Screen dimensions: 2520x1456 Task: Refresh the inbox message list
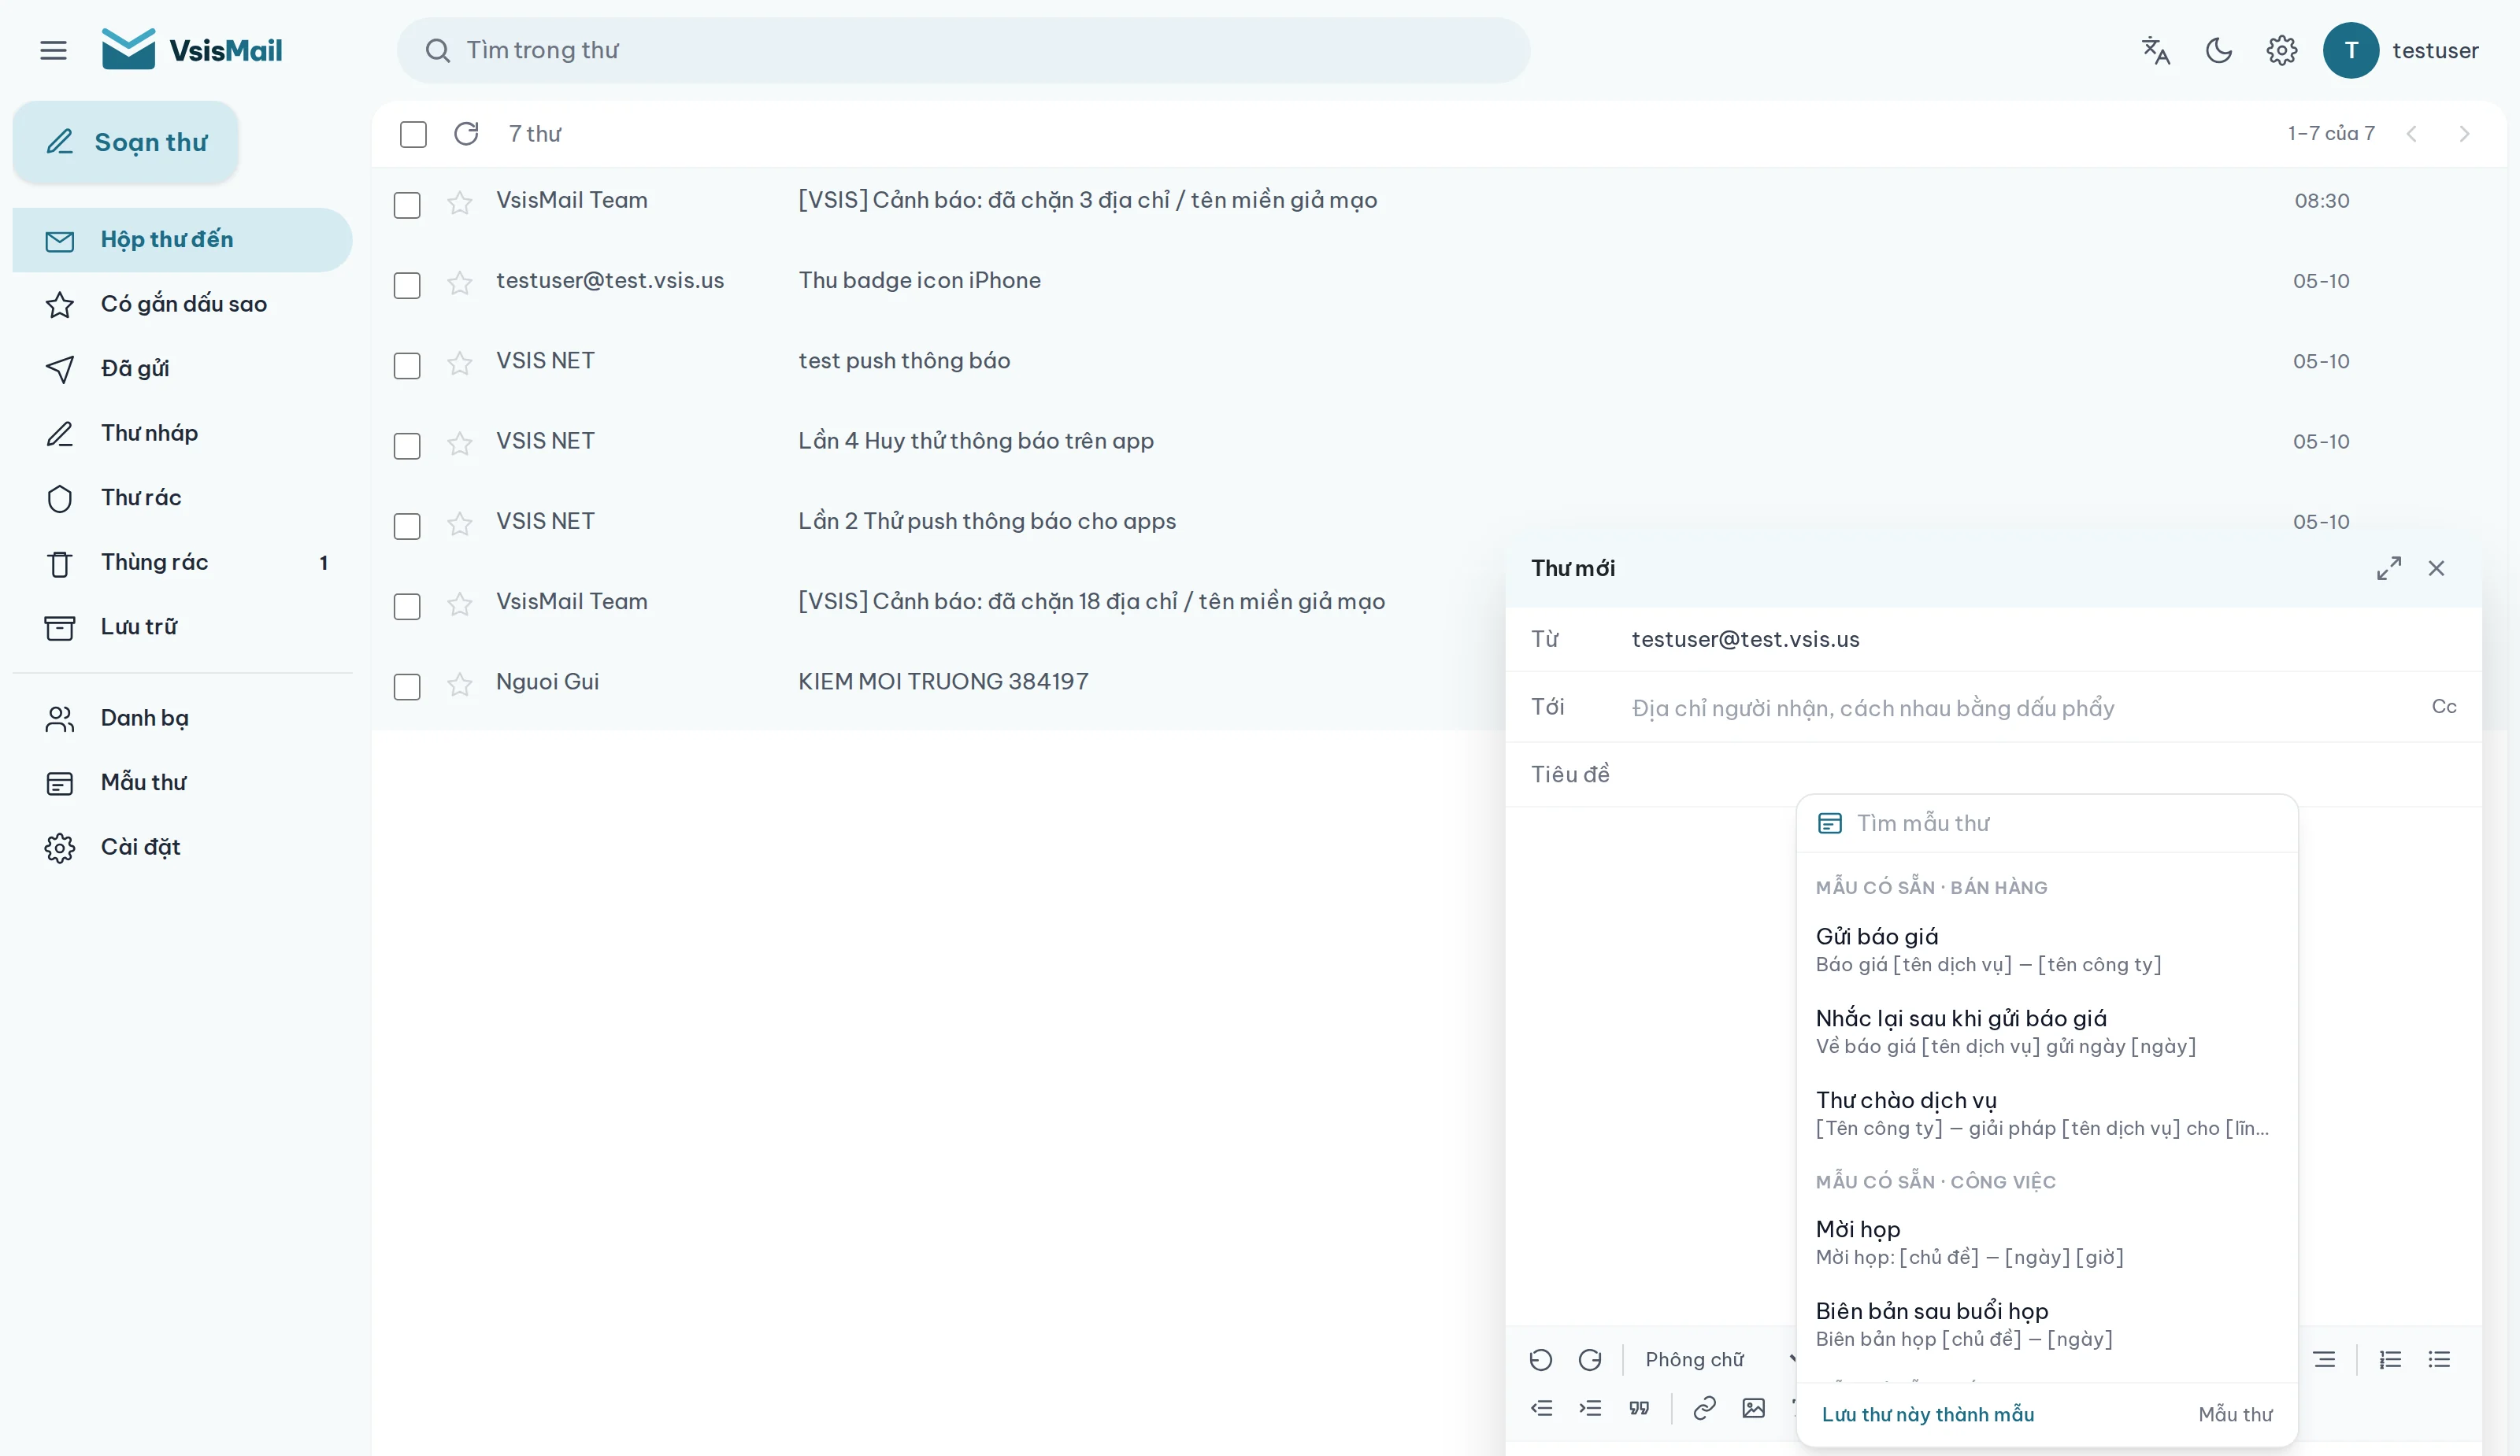466,133
